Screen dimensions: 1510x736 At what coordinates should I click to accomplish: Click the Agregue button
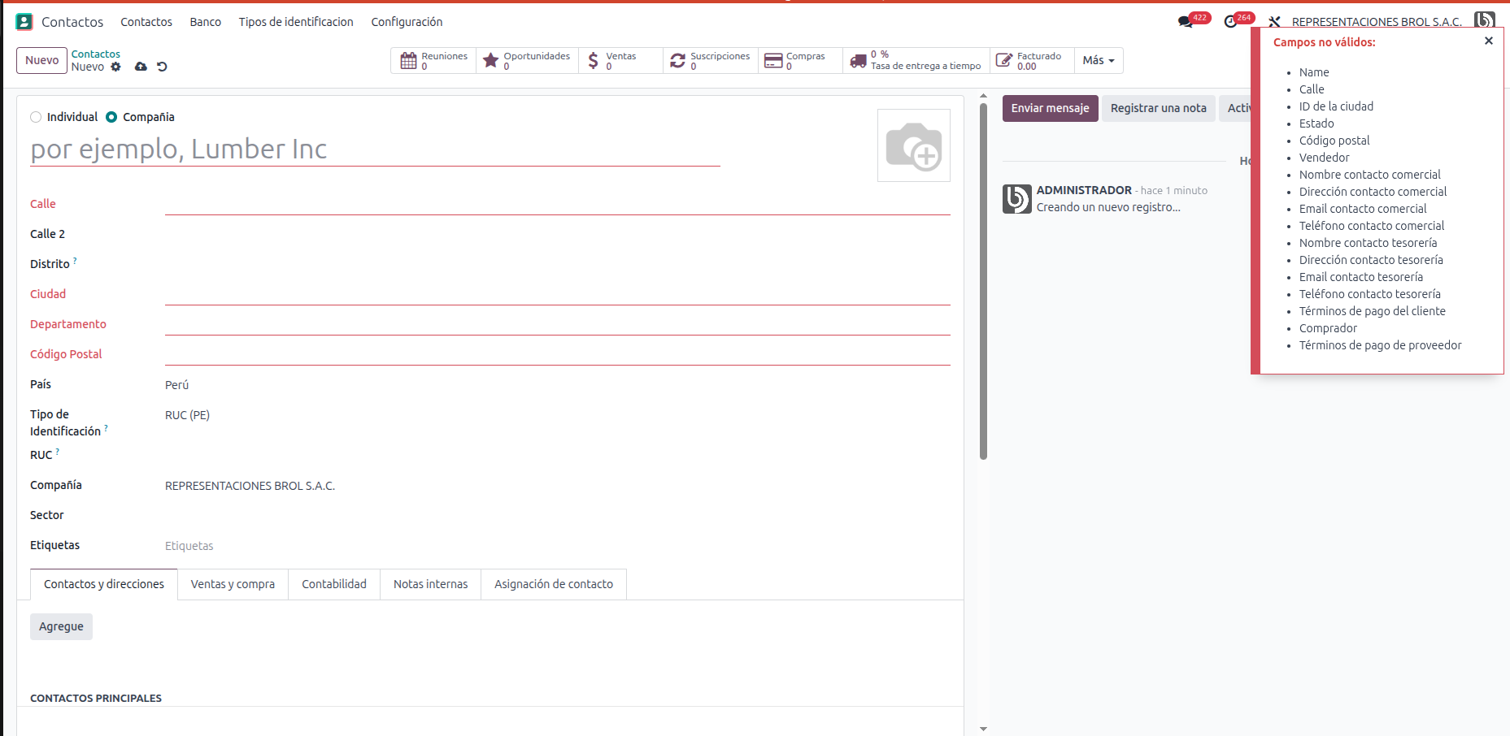(61, 626)
